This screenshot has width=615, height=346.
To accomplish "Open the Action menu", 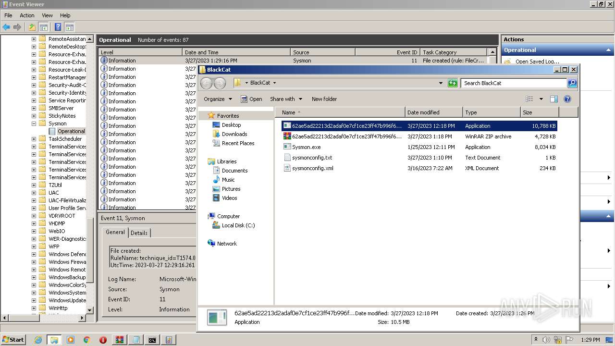I will [x=27, y=15].
